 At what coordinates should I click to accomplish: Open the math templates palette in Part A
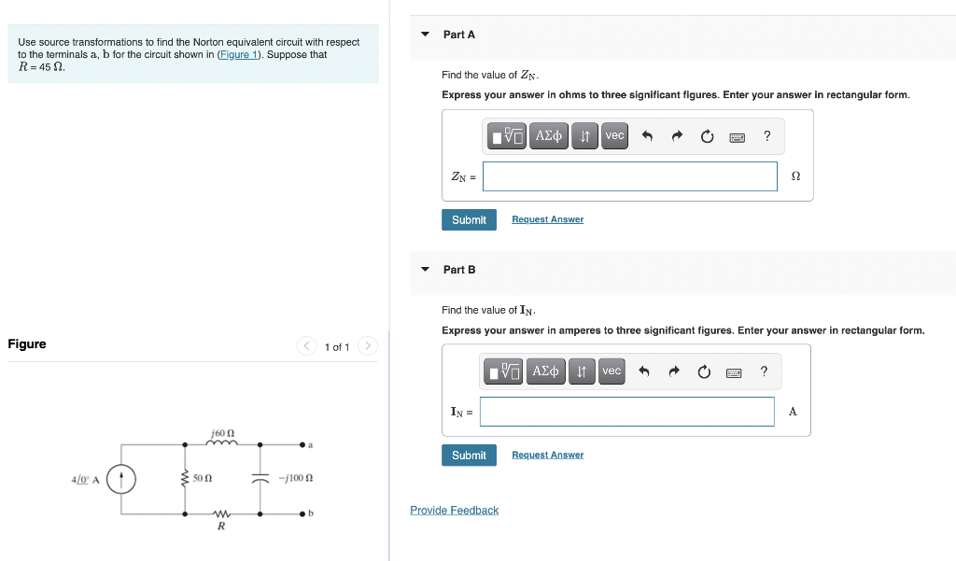coord(504,135)
